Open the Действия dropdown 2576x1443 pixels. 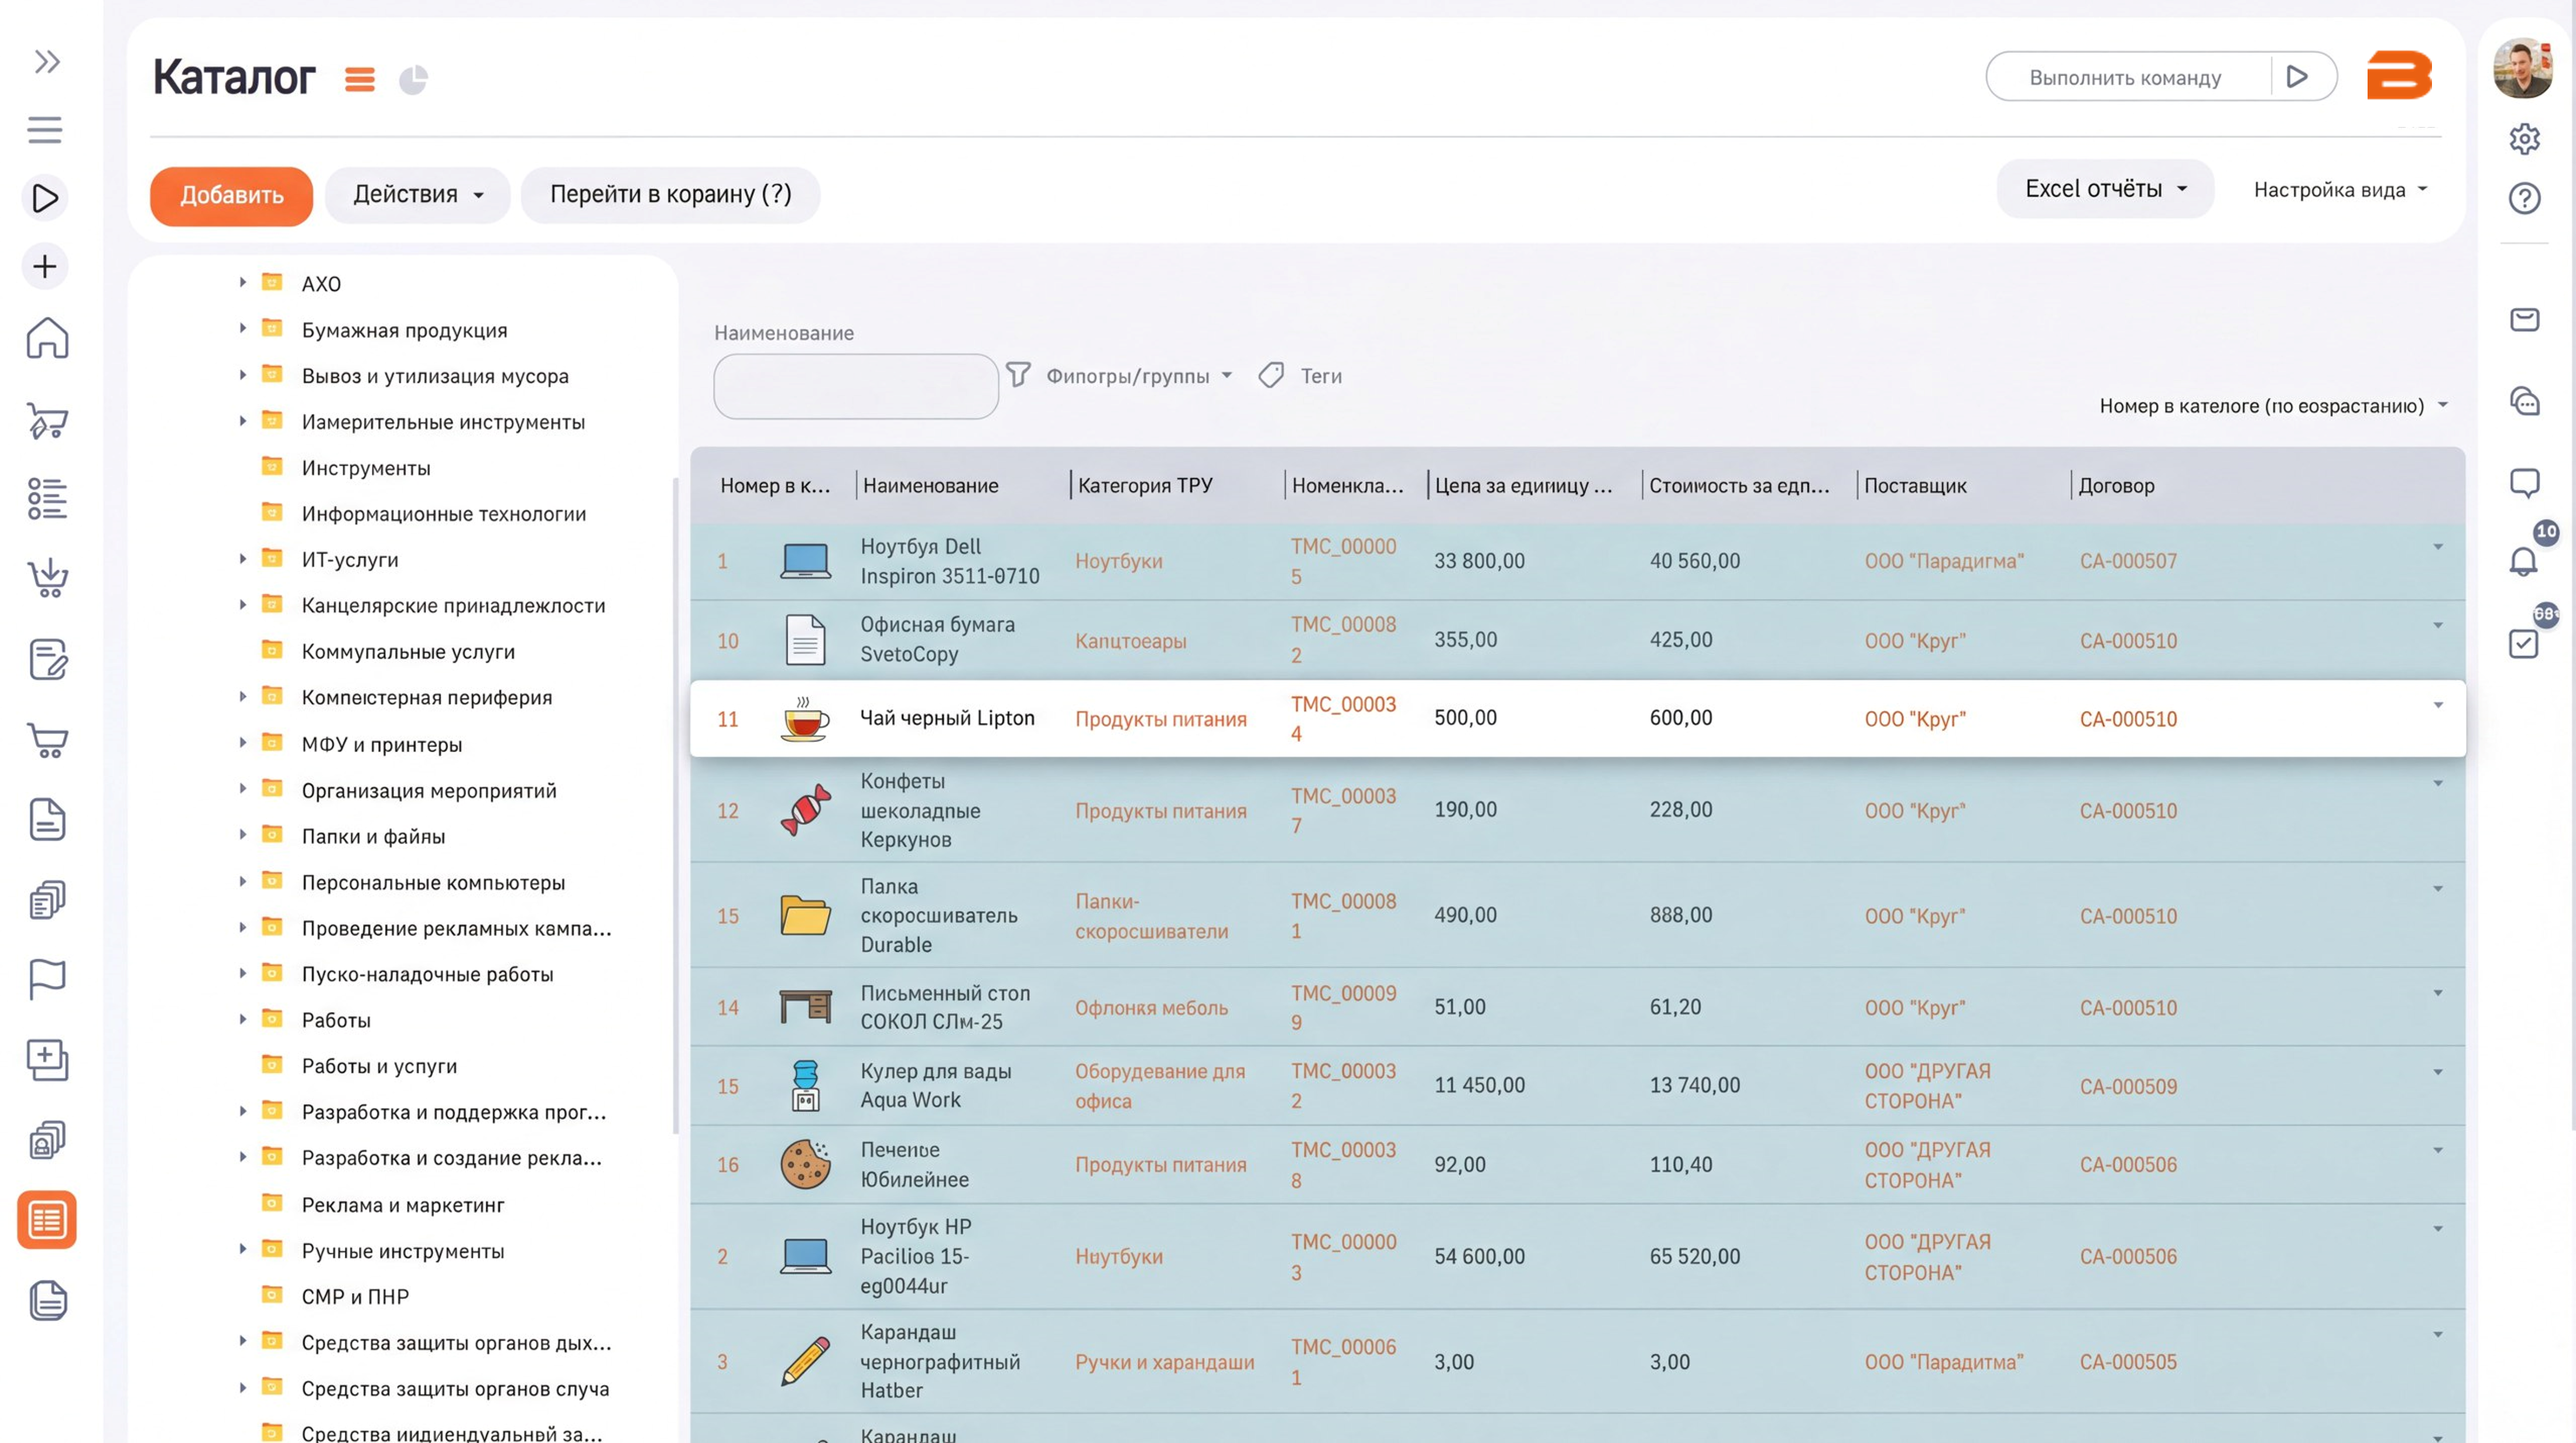point(418,195)
